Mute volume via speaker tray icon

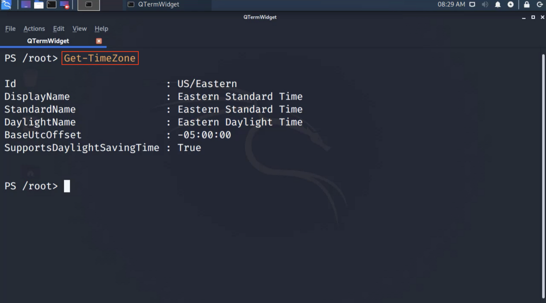pos(485,5)
